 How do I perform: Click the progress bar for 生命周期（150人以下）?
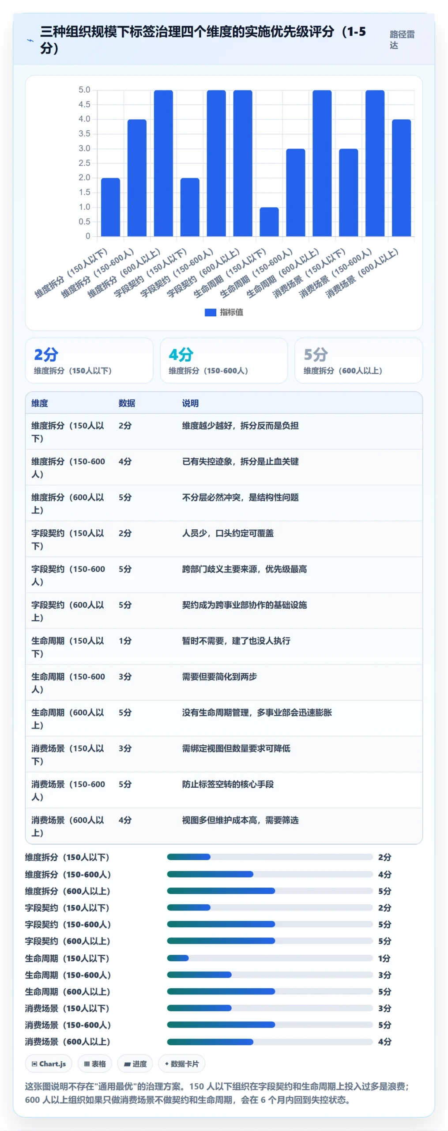[x=270, y=958]
